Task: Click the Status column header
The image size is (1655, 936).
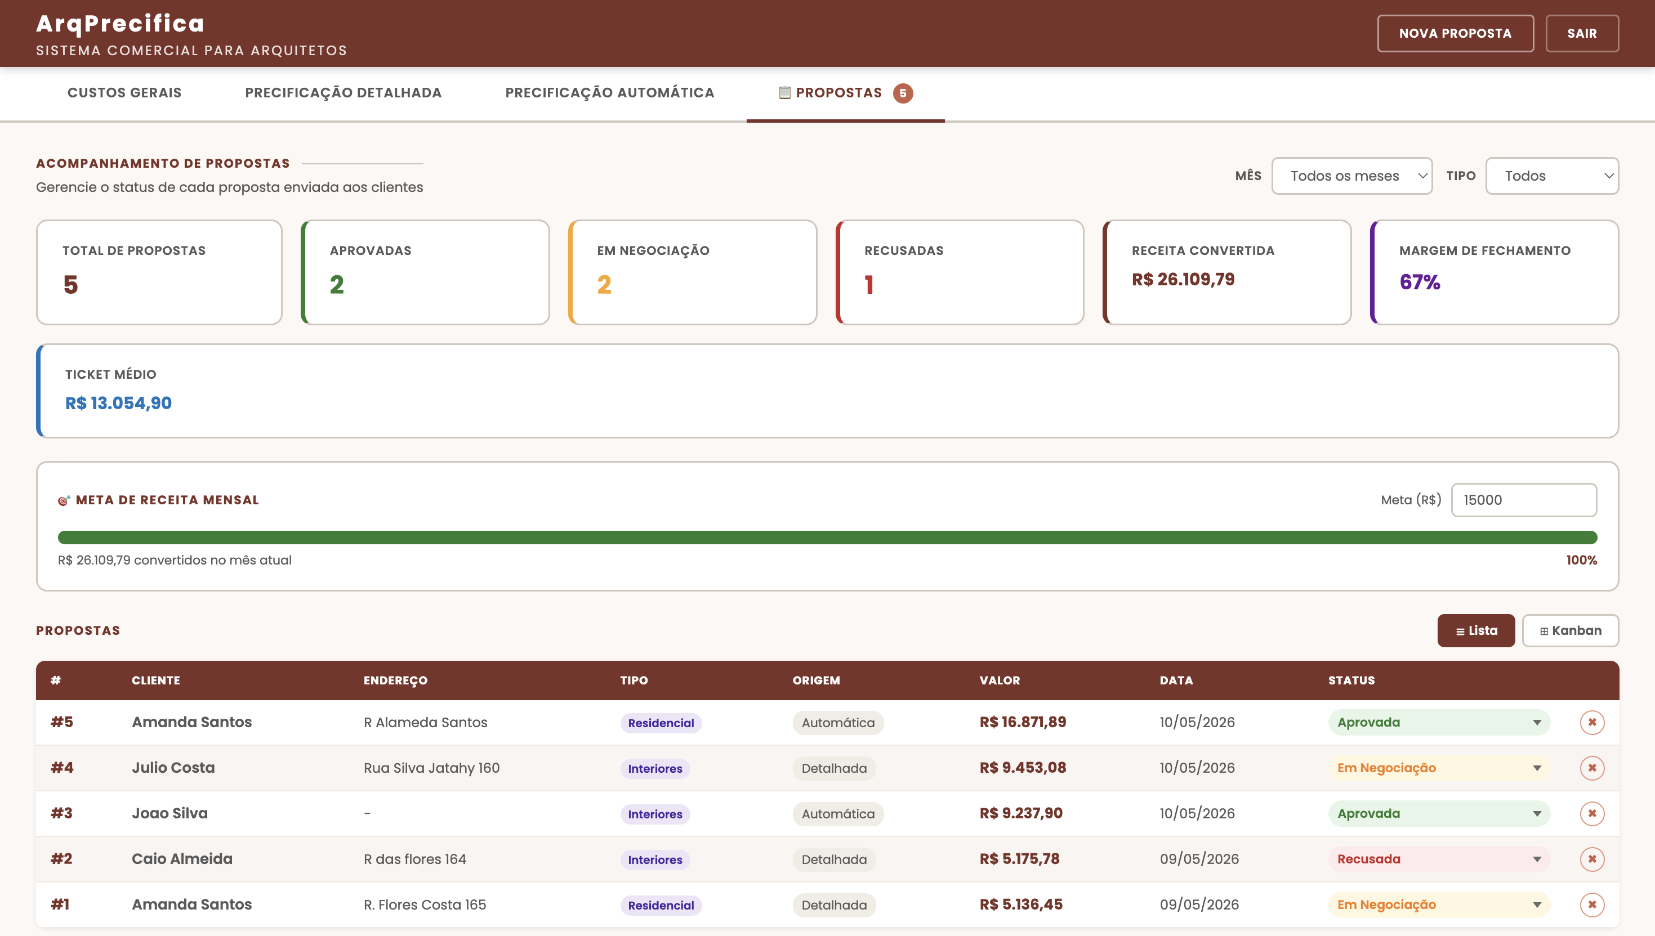Action: coord(1351,680)
